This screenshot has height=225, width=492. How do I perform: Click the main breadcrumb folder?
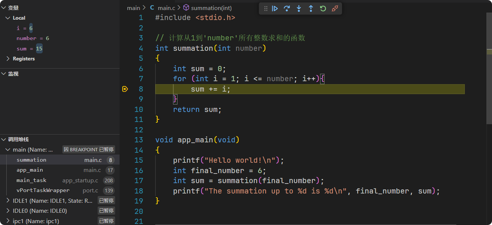[x=133, y=8]
